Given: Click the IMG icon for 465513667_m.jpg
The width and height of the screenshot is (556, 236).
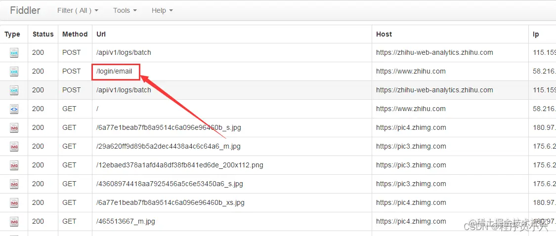Looking at the screenshot, I should click(x=14, y=222).
